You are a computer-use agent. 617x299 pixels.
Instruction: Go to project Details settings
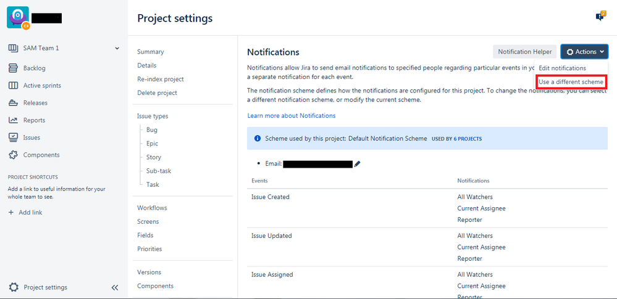tap(147, 65)
